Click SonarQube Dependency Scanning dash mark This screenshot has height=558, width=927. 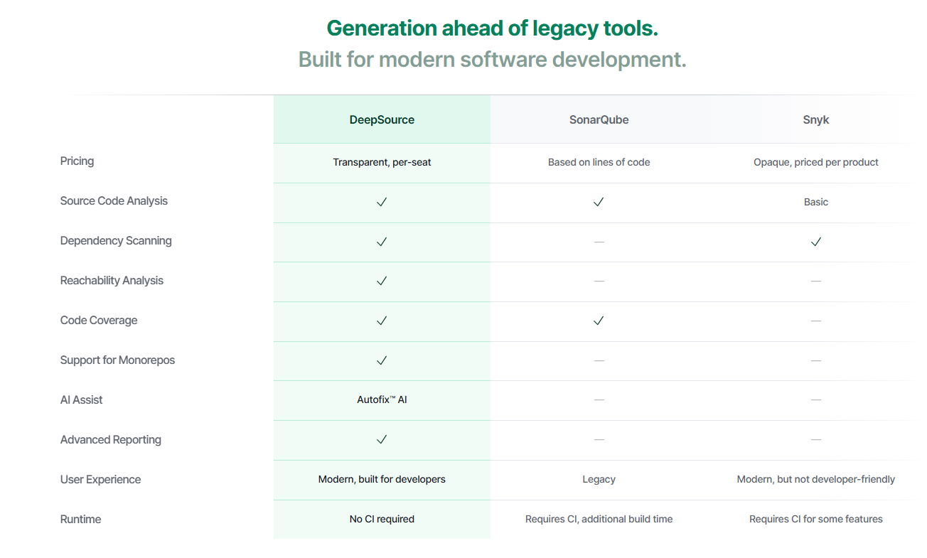599,242
